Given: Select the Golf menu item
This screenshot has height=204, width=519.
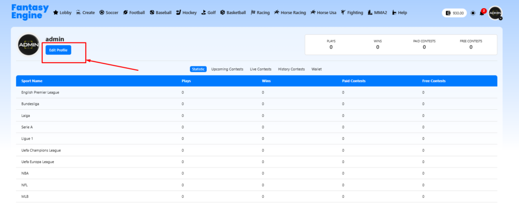Looking at the screenshot, I should pos(208,12).
